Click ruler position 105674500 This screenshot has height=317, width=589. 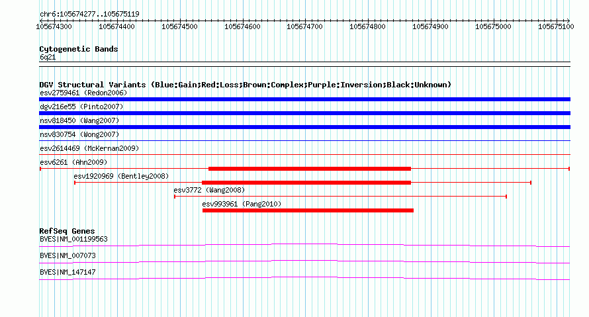179,26
